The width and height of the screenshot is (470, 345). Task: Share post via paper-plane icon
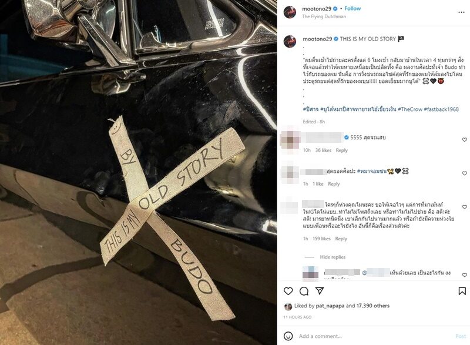coord(320,291)
